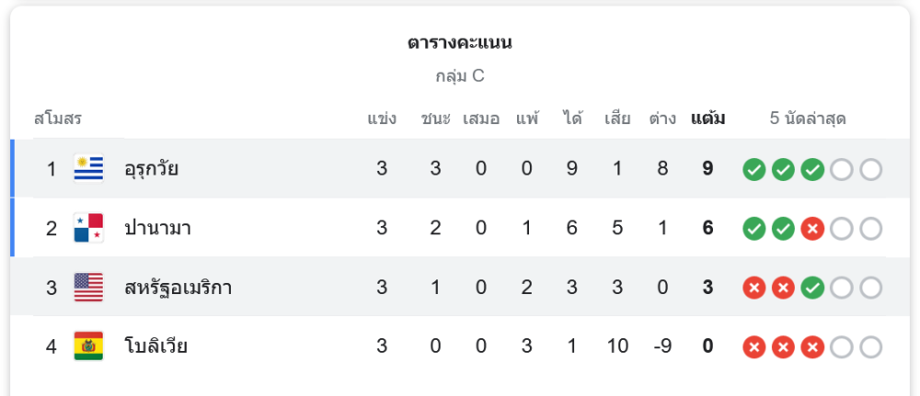The width and height of the screenshot is (920, 396).
Task: Open the สหรัฐอเมริกา team link
Action: [178, 288]
